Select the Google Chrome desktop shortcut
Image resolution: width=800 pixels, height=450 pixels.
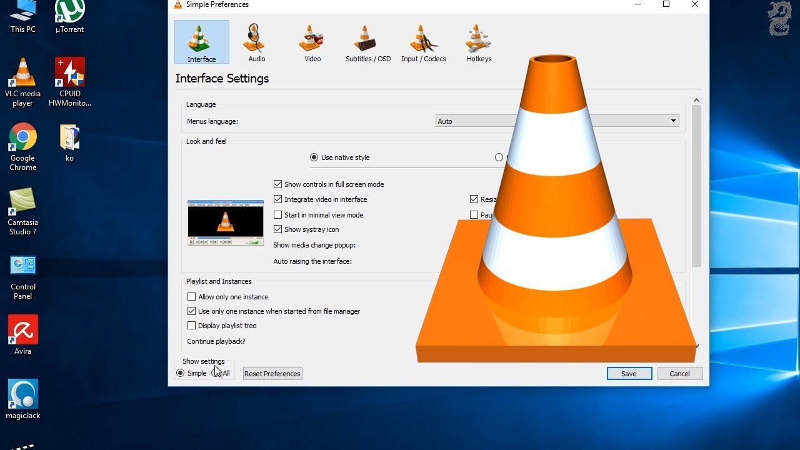23,147
